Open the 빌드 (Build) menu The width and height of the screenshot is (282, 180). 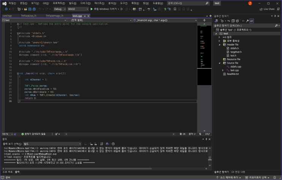[72, 3]
